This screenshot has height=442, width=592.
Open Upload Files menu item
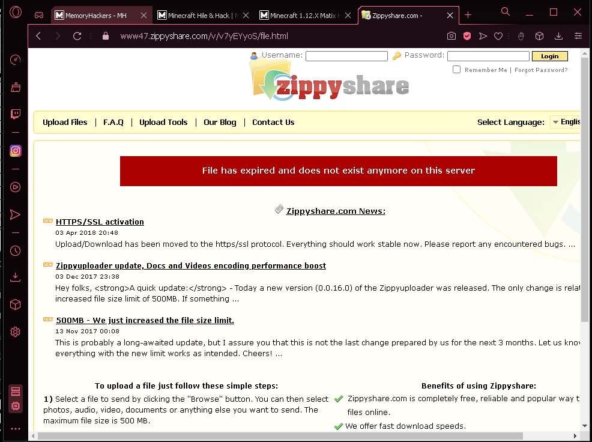[65, 122]
